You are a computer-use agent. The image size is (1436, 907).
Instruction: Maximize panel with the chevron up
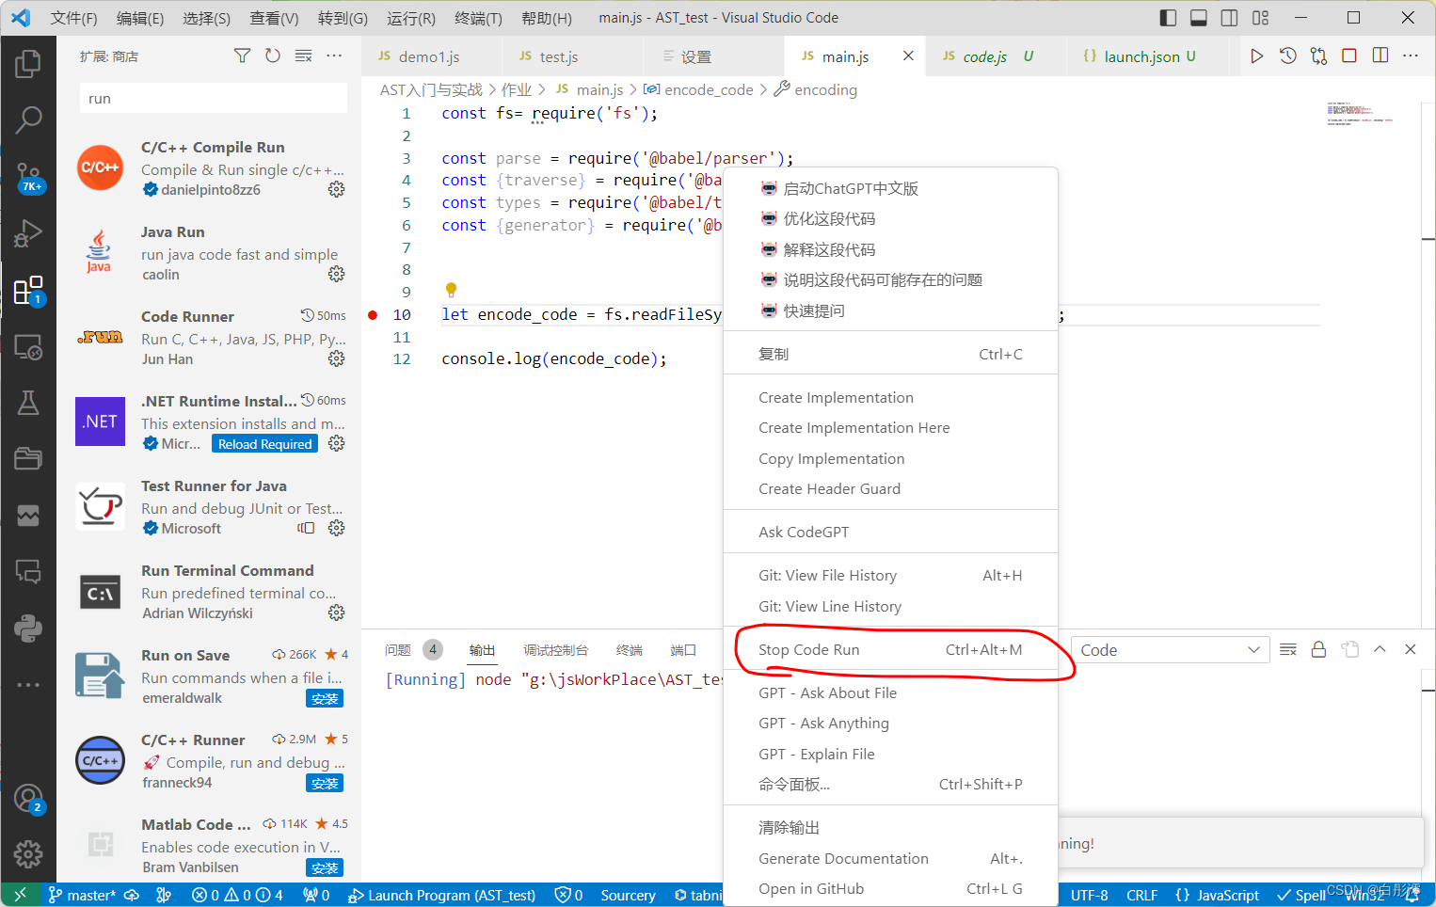[x=1380, y=649]
